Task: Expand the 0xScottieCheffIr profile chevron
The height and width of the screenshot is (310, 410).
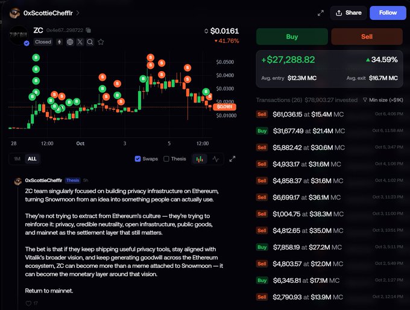Action: (x=78, y=13)
